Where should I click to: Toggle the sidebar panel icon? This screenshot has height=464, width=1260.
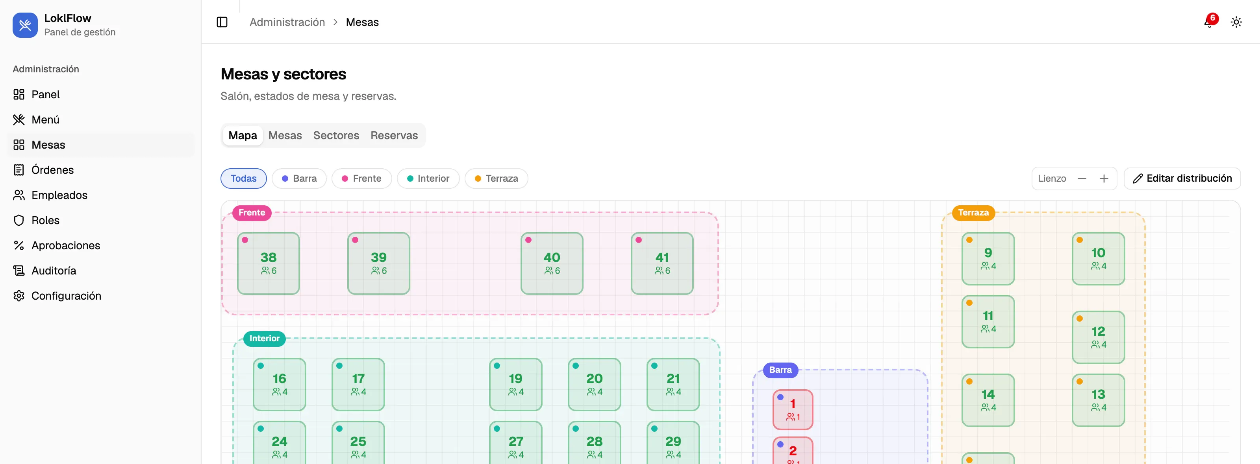(222, 22)
